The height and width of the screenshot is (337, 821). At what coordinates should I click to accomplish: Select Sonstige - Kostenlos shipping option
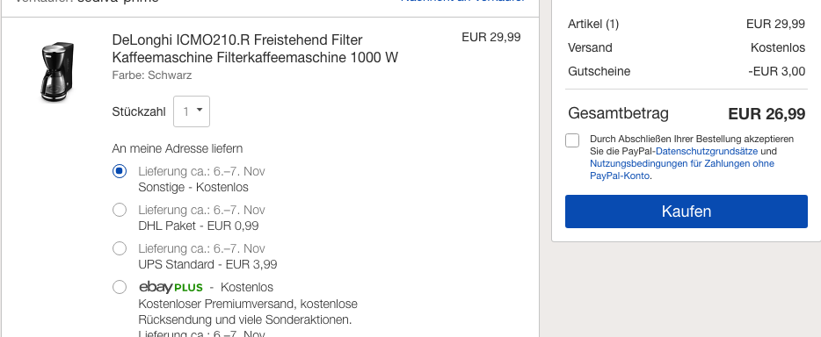pos(120,171)
